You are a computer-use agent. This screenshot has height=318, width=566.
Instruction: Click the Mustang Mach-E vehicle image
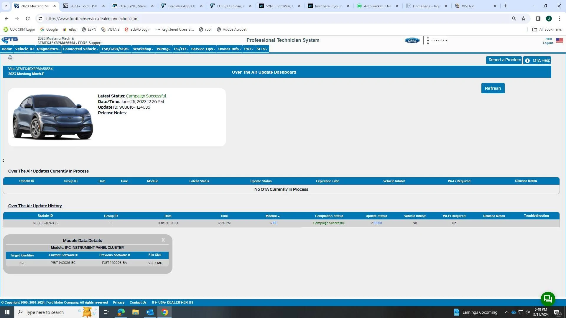pos(53,117)
